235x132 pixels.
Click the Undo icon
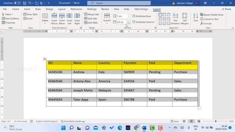[x=30, y=3]
